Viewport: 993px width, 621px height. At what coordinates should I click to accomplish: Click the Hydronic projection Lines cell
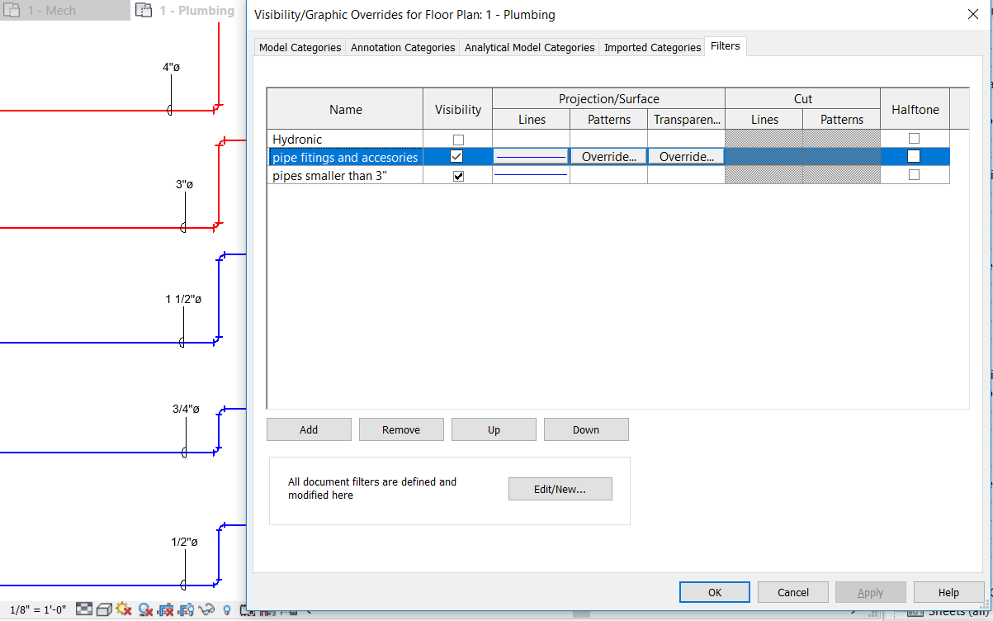click(x=531, y=139)
